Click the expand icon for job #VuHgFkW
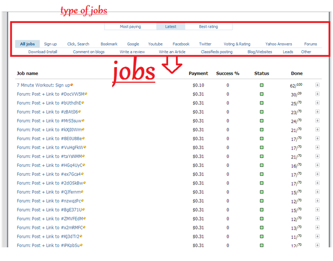The height and width of the screenshot is (261, 333). point(317,147)
